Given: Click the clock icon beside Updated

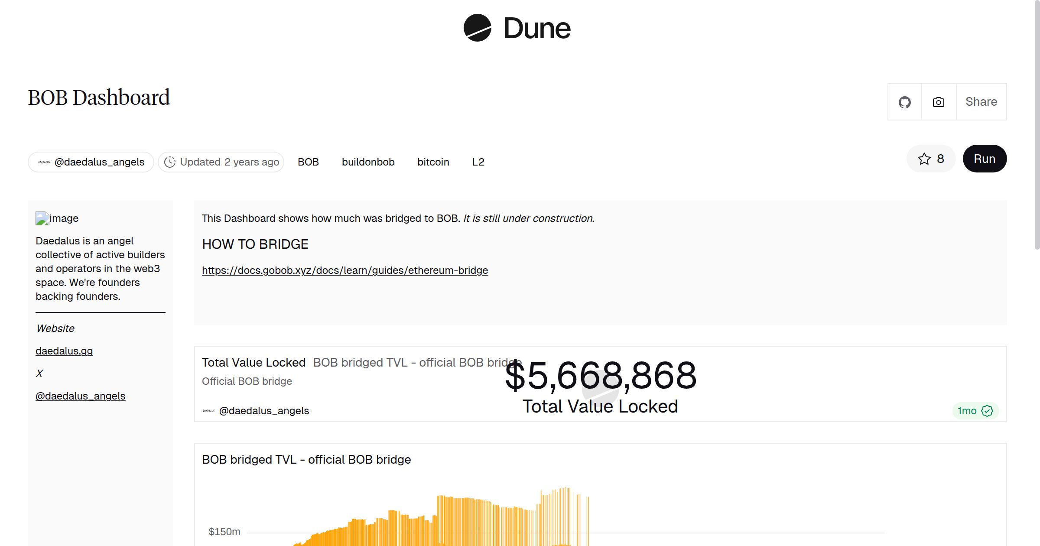Looking at the screenshot, I should point(170,162).
